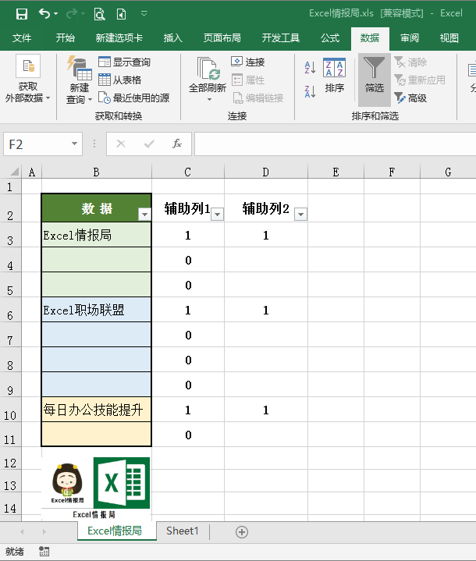Viewport: 476px width, 561px height.
Task: Click the Name Box showing F2
Action: tap(37, 144)
